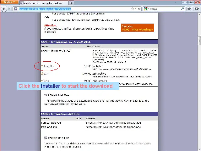Click the XAMPP USB Lite heading icon
This screenshot has height=151, width=201.
tap(46, 138)
